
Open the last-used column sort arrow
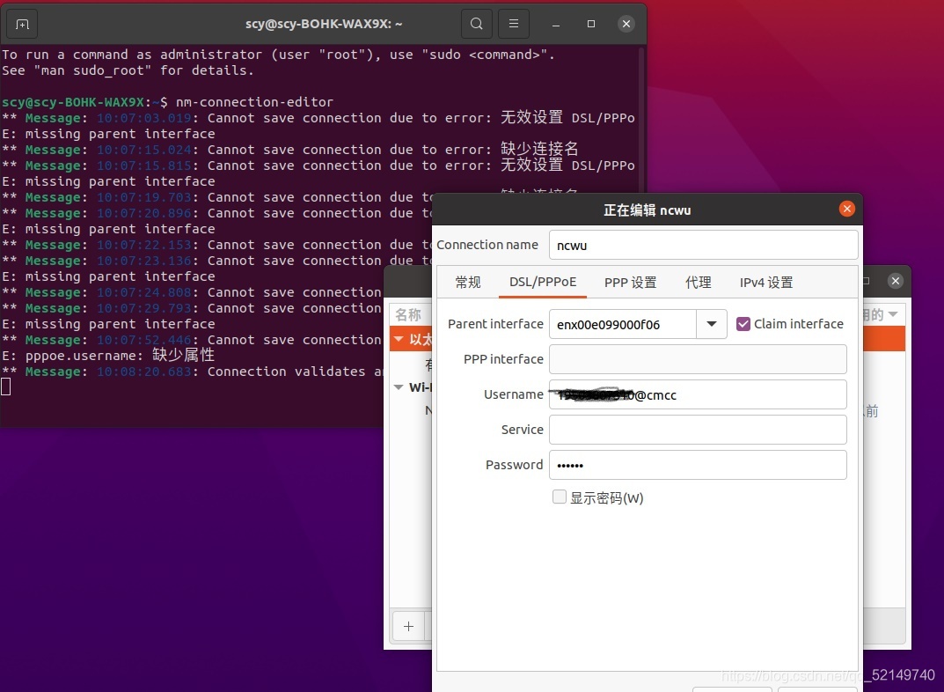tap(893, 313)
